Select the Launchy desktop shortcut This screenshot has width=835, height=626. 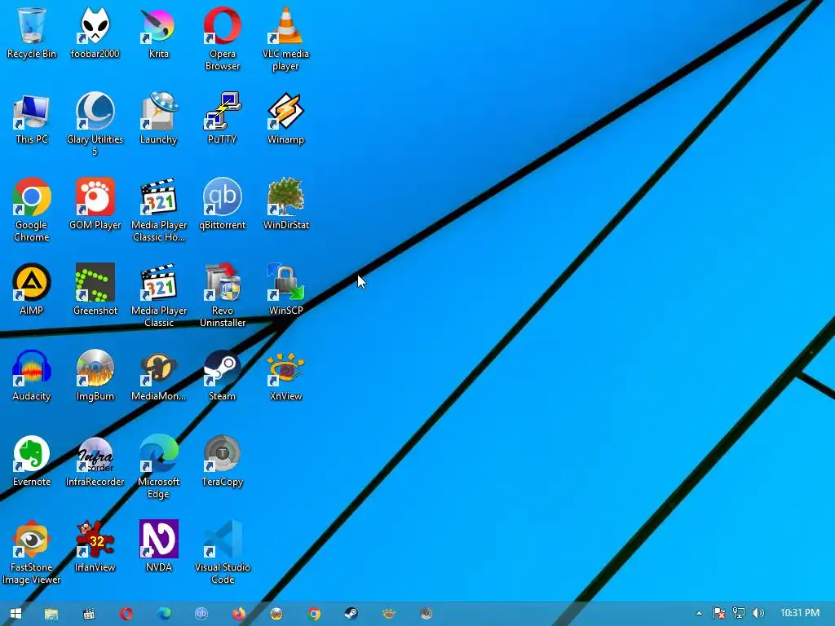[159, 119]
